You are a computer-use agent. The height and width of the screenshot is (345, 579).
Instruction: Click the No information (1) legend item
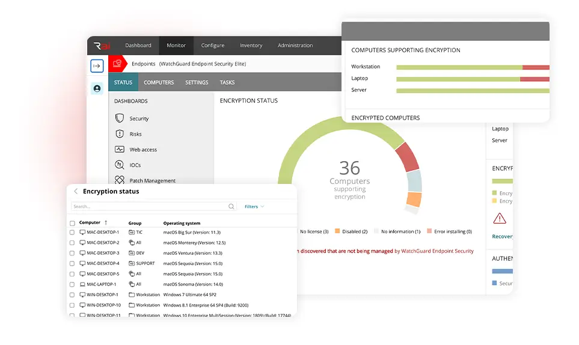tap(397, 231)
